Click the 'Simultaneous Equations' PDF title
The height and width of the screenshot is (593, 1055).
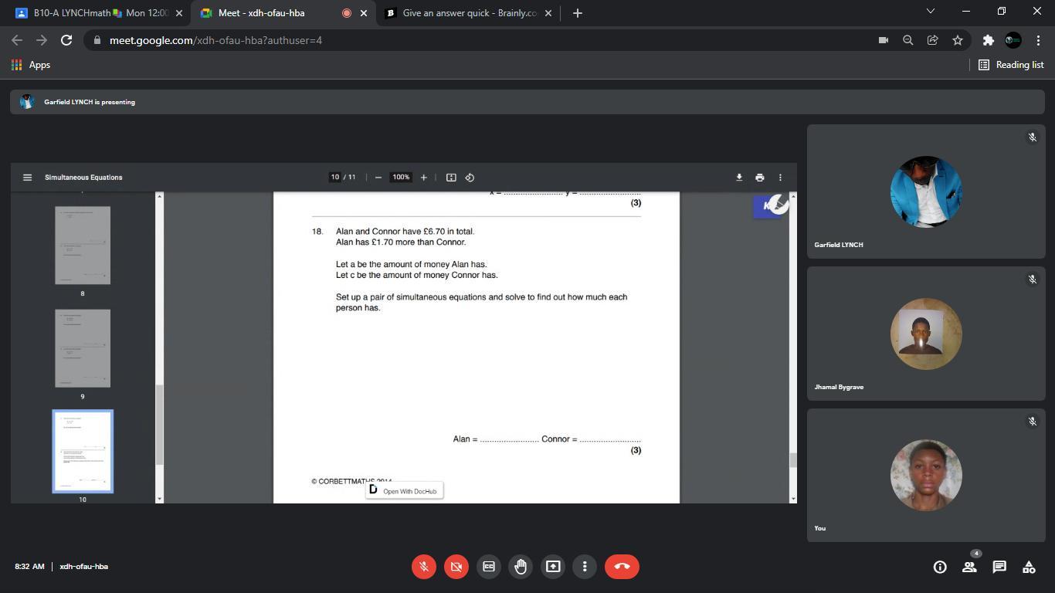(83, 178)
